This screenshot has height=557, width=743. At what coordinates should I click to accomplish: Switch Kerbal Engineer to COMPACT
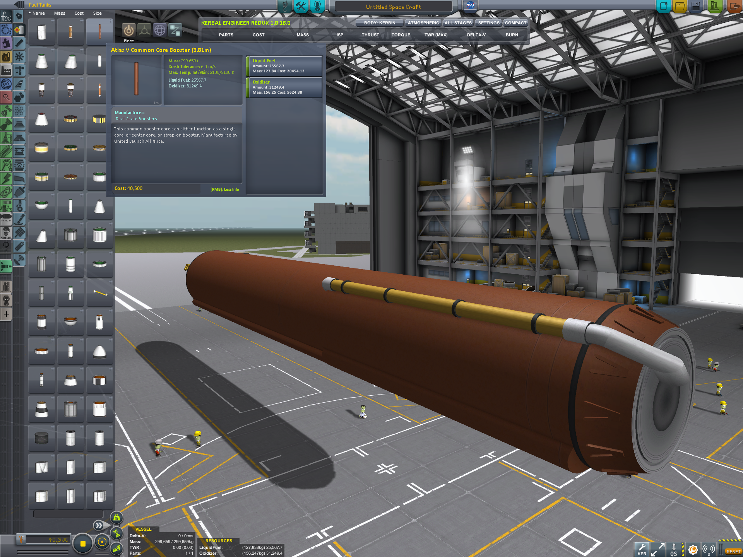(515, 23)
